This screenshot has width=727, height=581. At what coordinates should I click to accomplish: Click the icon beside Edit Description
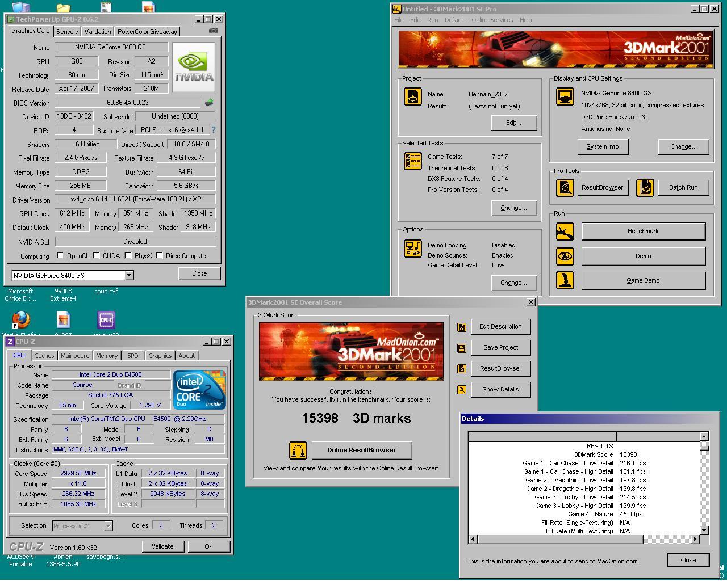click(x=462, y=327)
